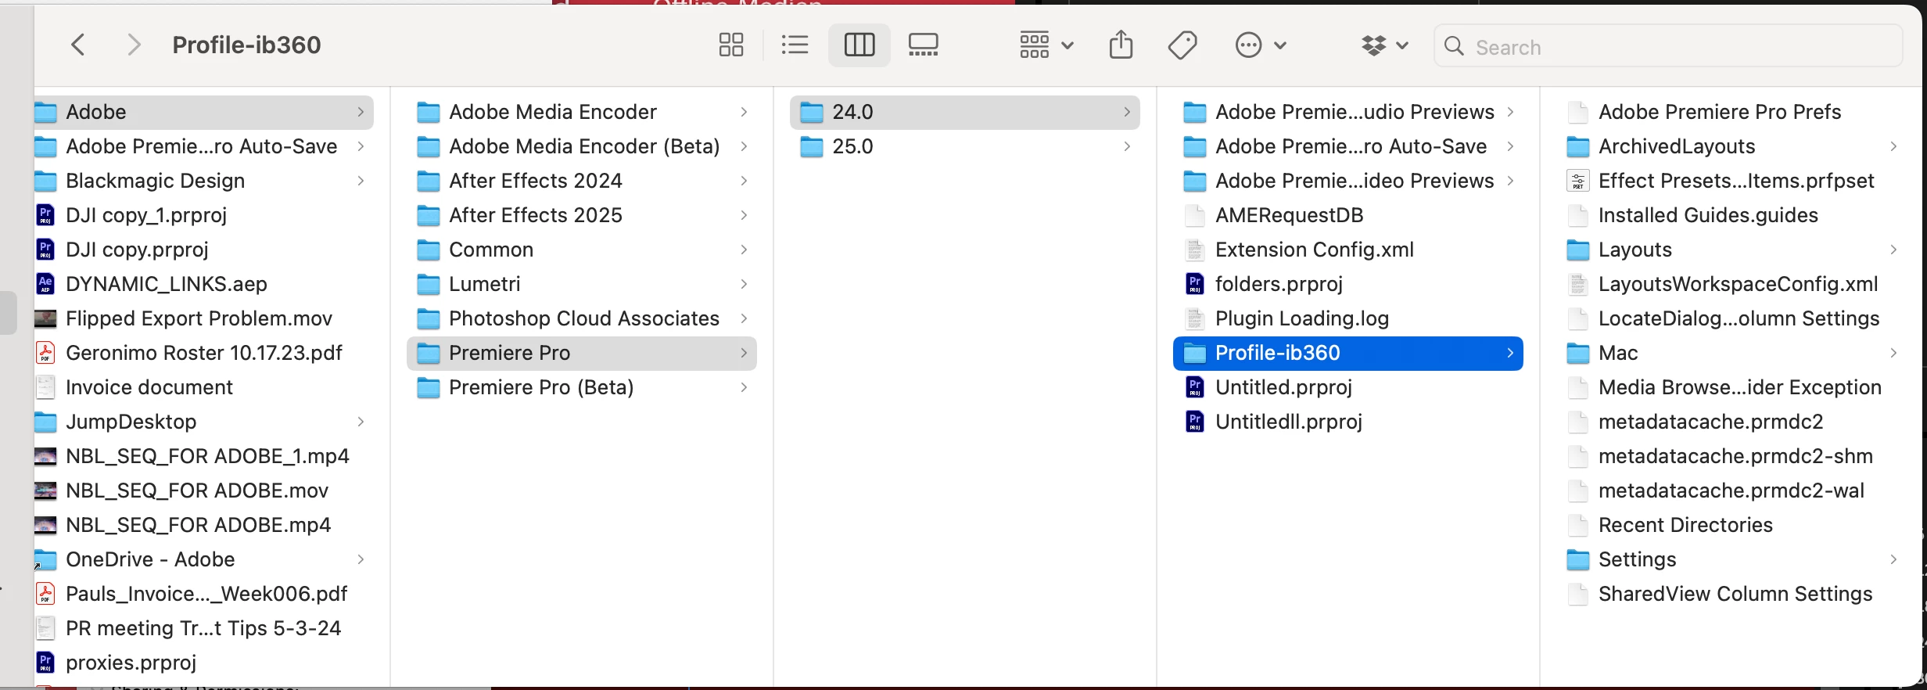Screen dimensions: 1927x690
Task: Expand the ArchivedLayouts folder chevron
Action: [1893, 146]
